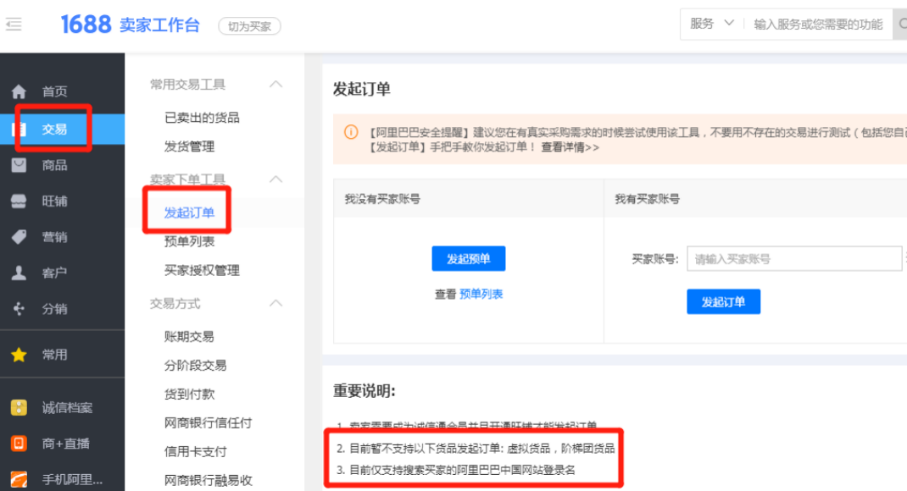Click the star icon beside 常用

19,355
